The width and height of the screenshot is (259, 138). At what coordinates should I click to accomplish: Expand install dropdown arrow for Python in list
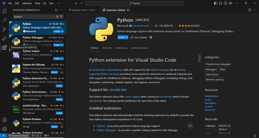(x=62, y=31)
